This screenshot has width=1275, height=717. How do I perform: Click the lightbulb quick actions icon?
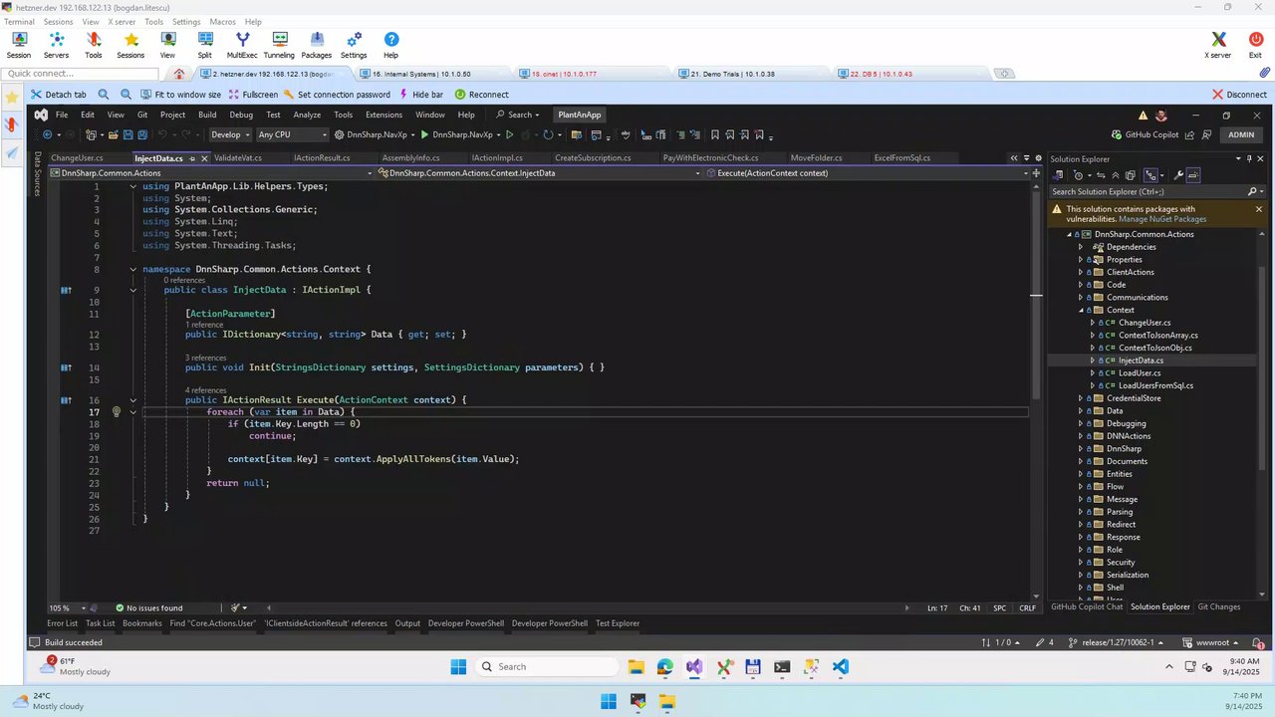[116, 412]
